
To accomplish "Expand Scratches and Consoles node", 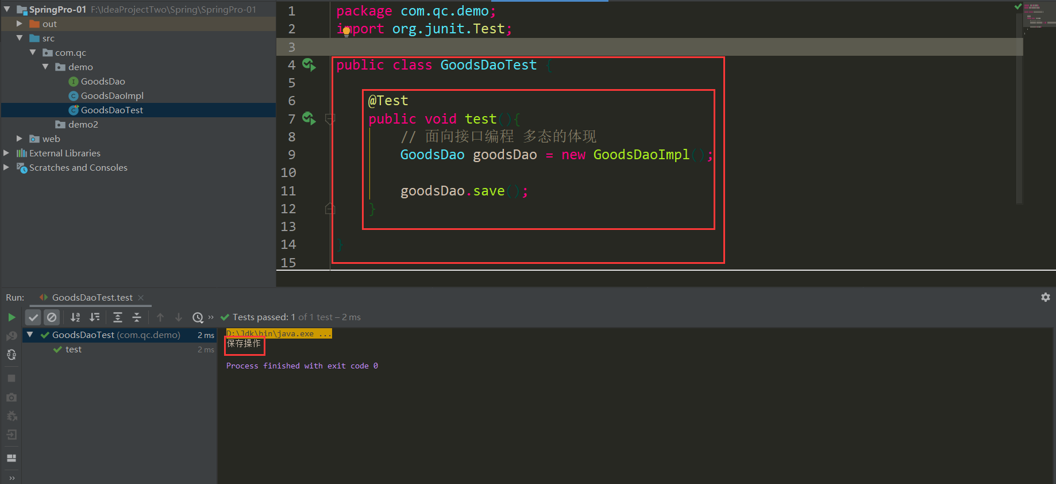I will 6,167.
